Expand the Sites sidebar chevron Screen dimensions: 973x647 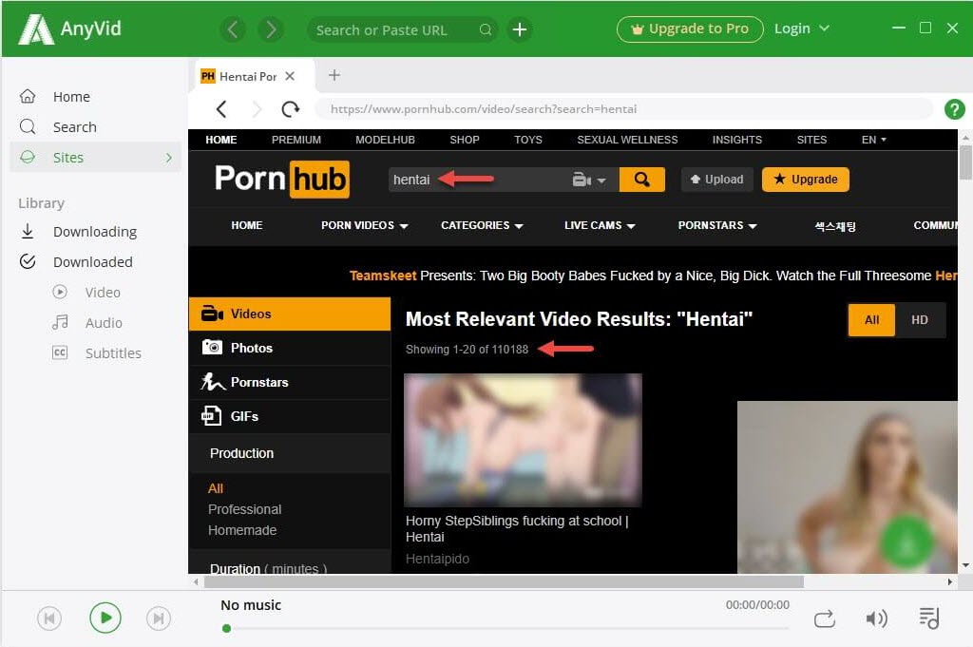tap(169, 158)
